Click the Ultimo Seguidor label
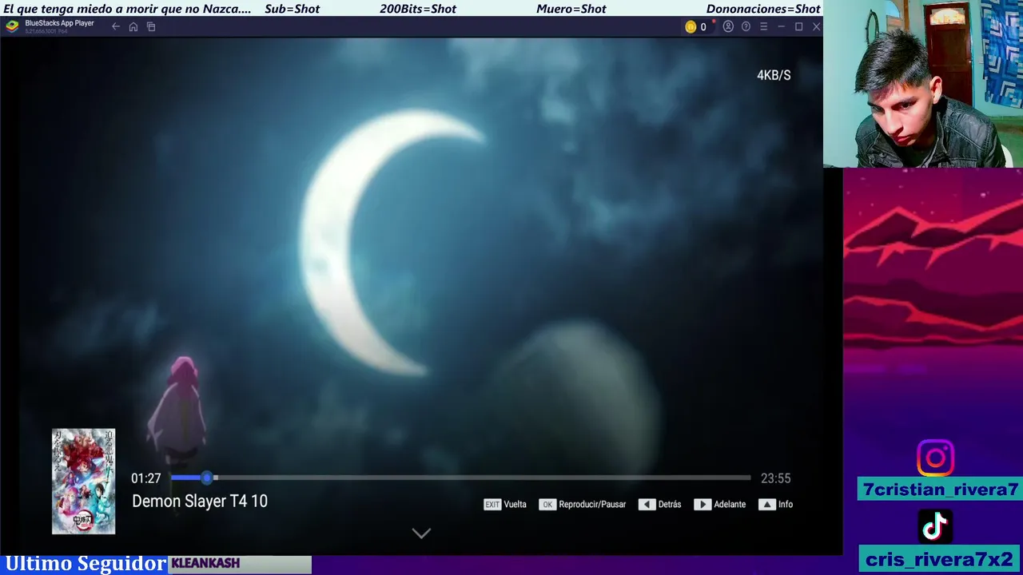 (86, 564)
